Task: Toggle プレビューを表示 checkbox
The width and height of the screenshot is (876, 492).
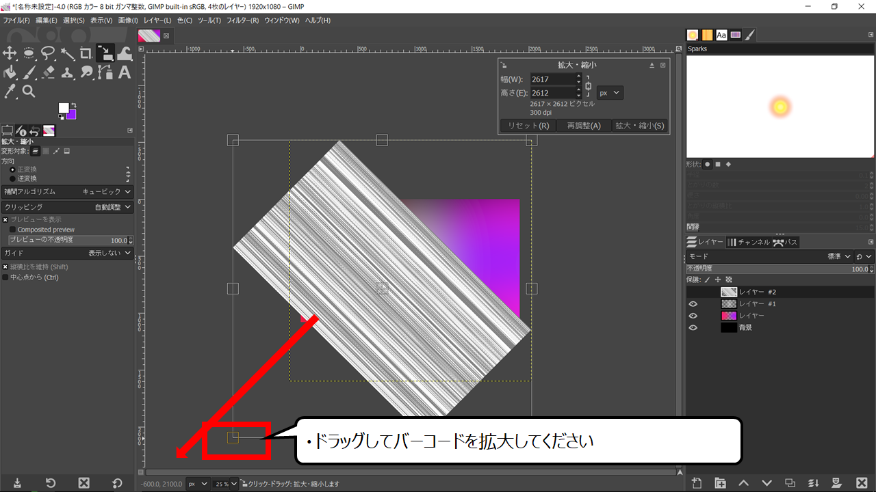Action: (5, 219)
